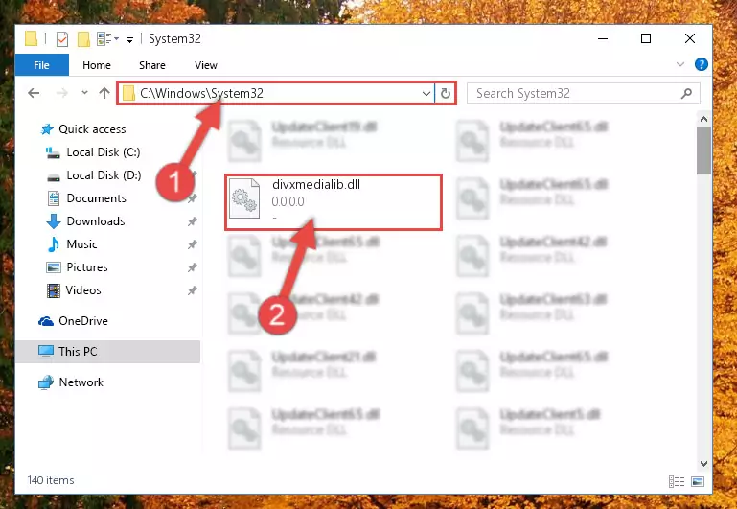
Task: Go back using the Back arrow
Action: click(34, 93)
